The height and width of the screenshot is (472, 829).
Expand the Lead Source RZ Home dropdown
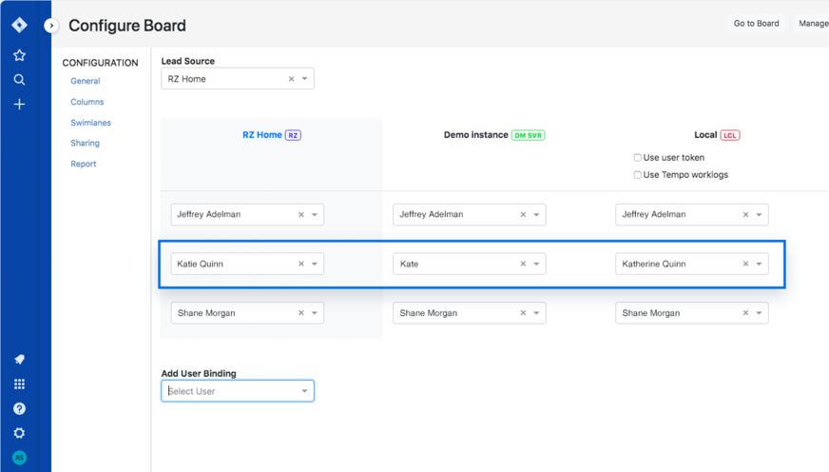(x=305, y=79)
